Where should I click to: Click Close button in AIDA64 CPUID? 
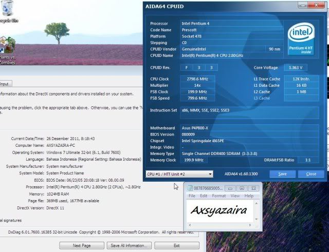(x=311, y=174)
